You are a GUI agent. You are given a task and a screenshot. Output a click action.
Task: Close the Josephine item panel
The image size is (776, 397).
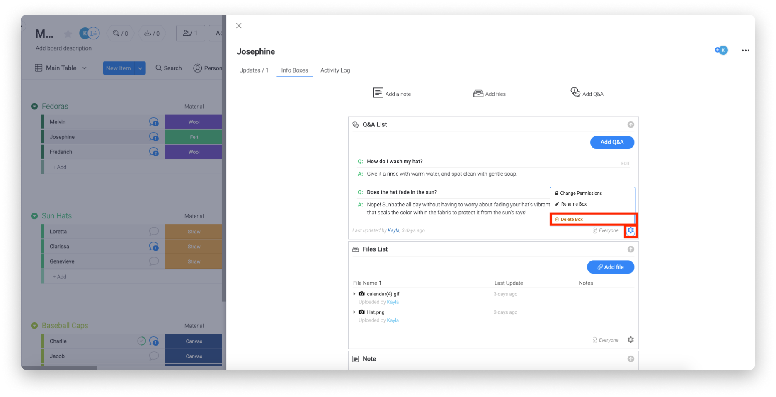pos(239,26)
